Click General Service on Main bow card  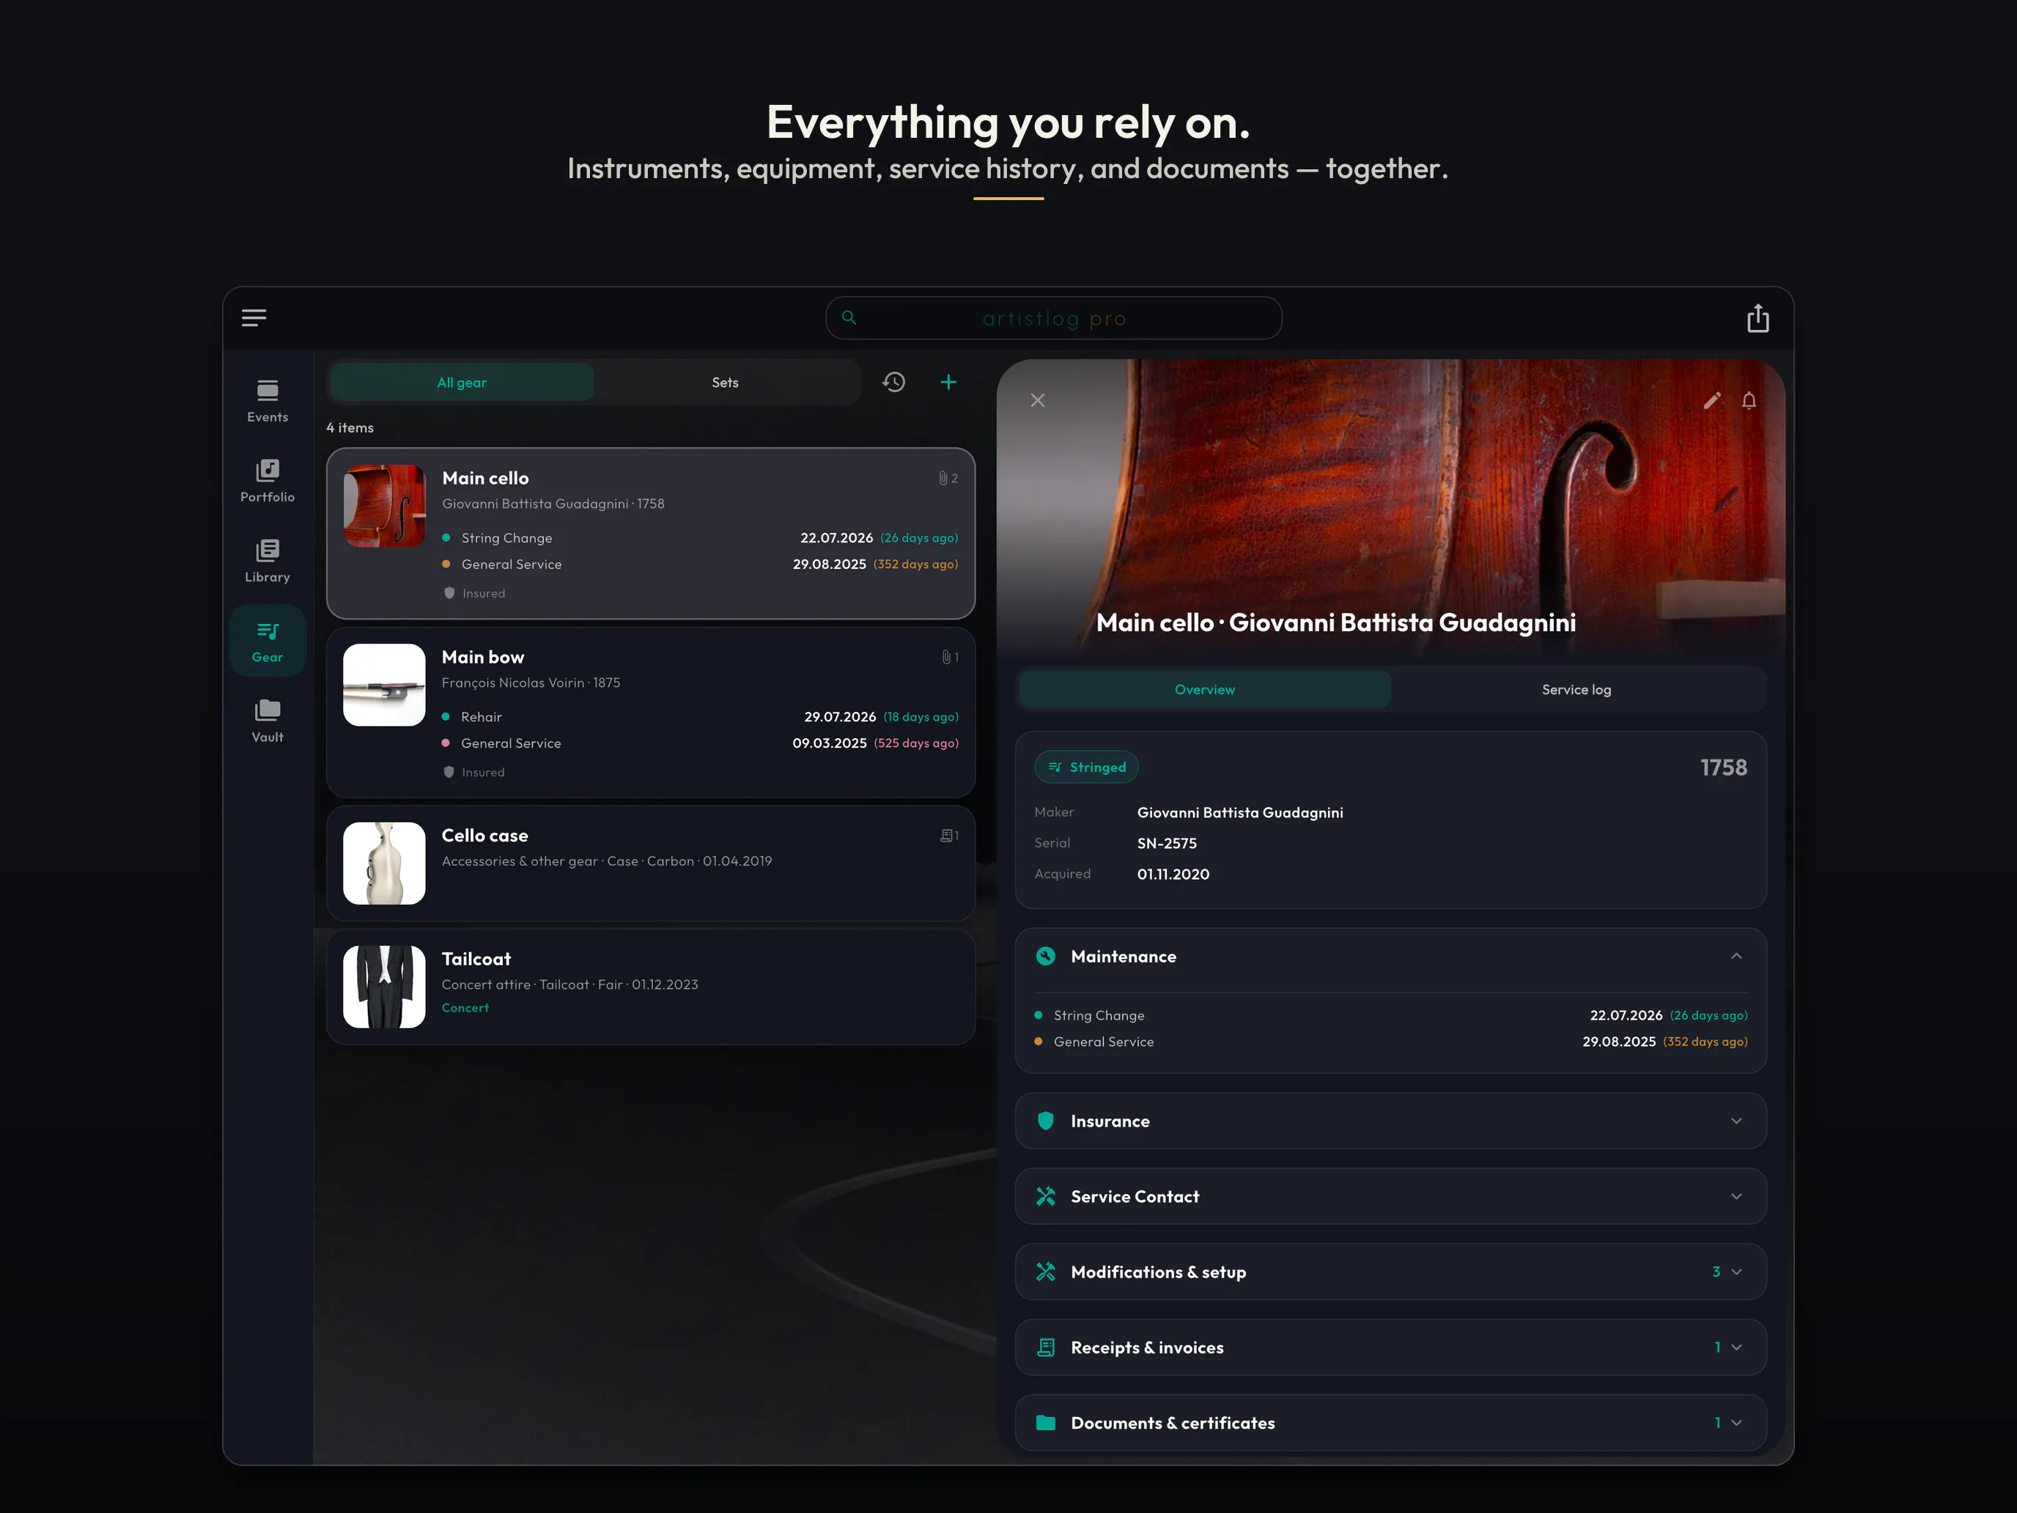click(699, 743)
